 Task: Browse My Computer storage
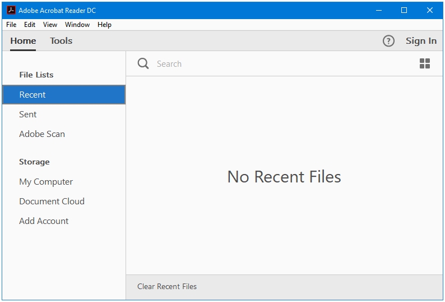tap(46, 182)
